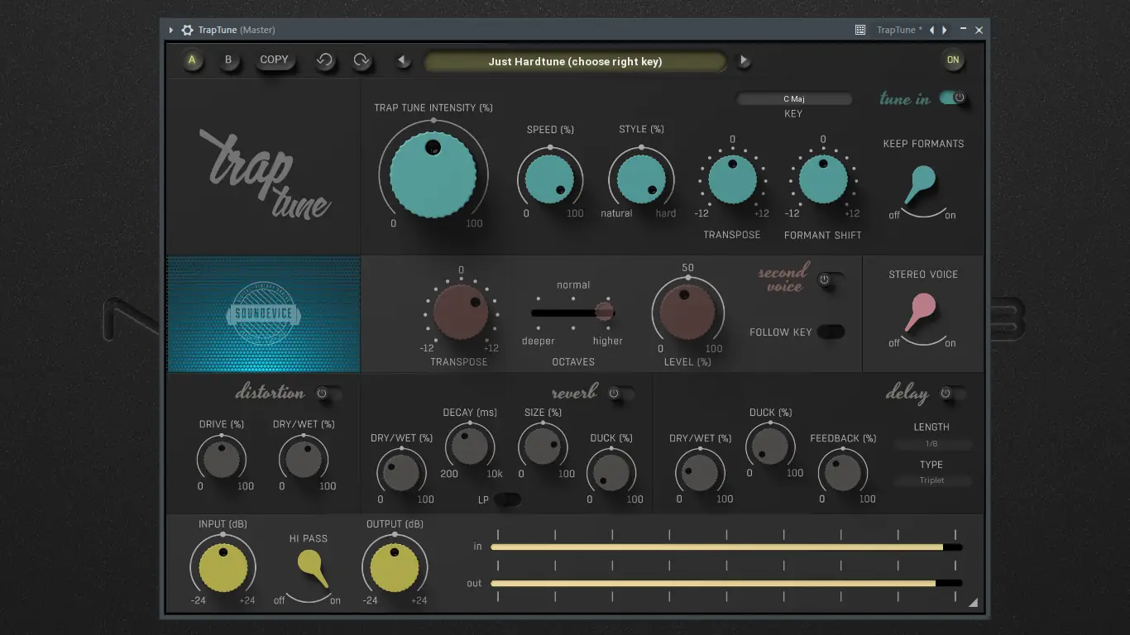Click the main Transpose knob beside Formant Shift
This screenshot has height=635, width=1130.
tap(732, 179)
